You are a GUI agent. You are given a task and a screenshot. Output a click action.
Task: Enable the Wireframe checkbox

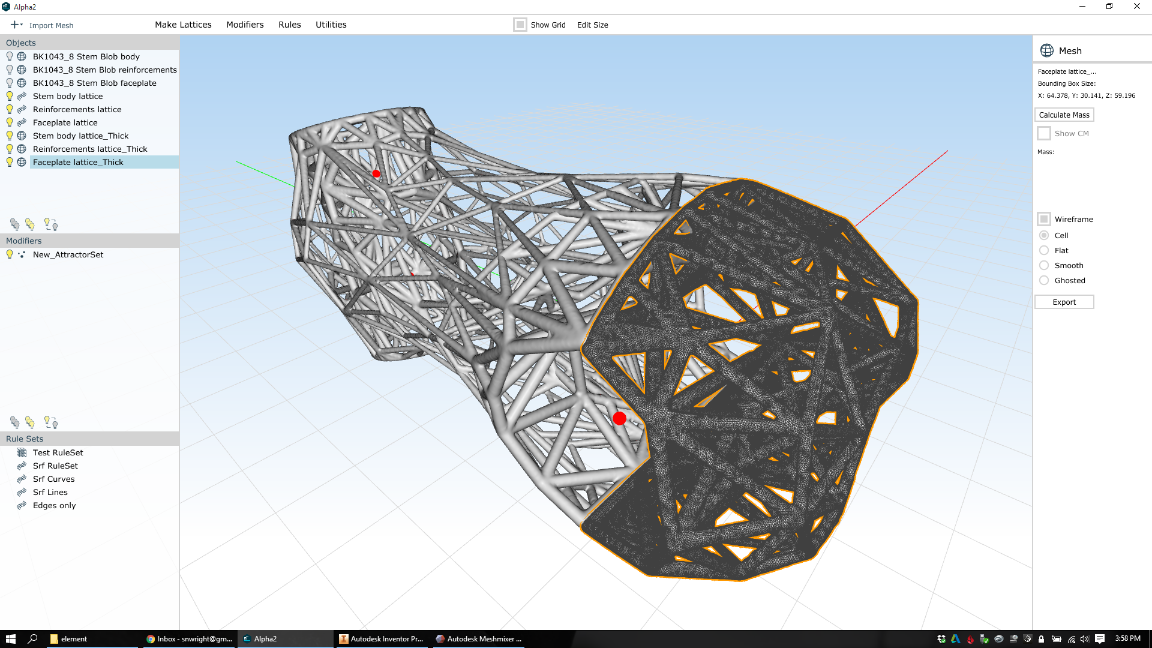point(1045,219)
